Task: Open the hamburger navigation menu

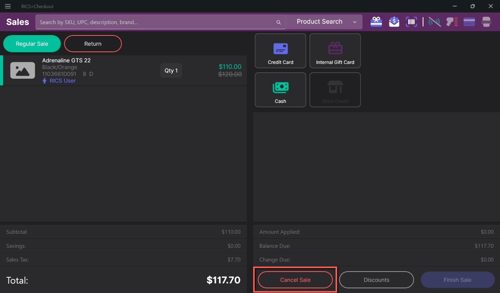Action: [x=8, y=6]
